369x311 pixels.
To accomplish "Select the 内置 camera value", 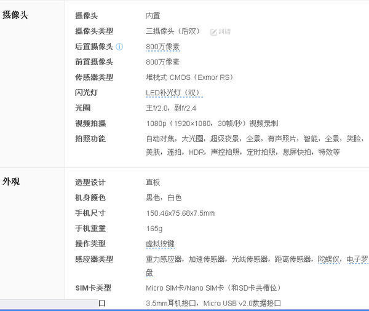I will 153,16.
